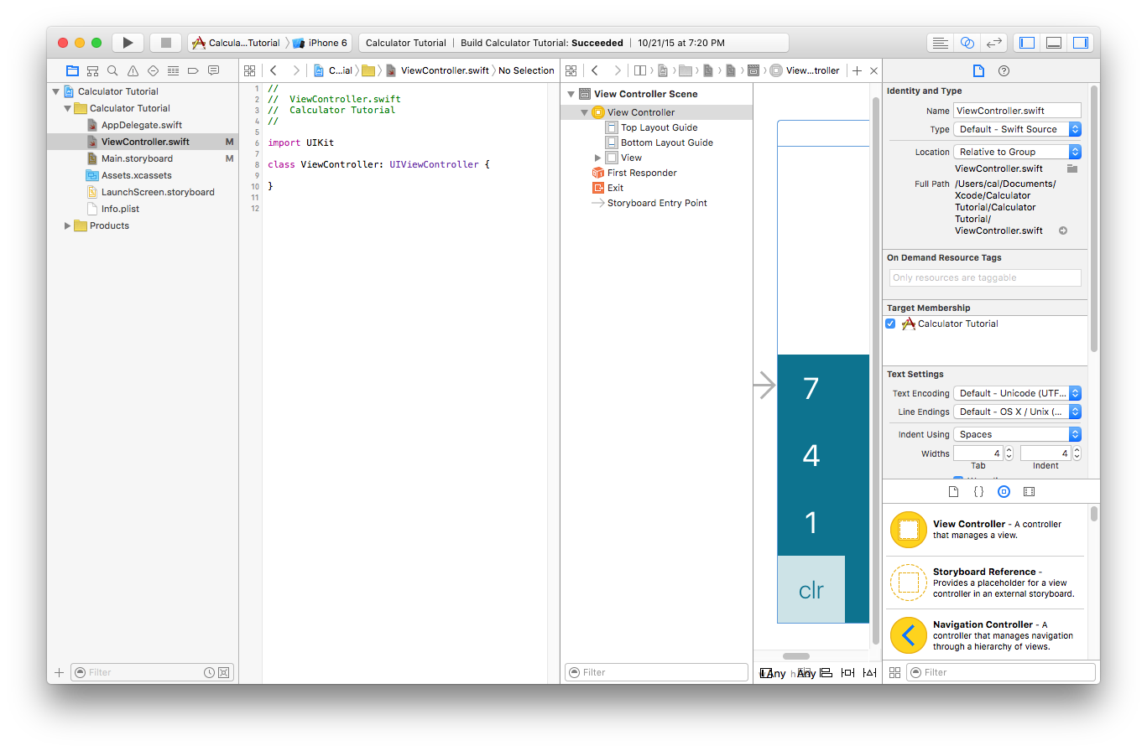Toggle icon view in Object library
The width and height of the screenshot is (1147, 751).
point(894,672)
